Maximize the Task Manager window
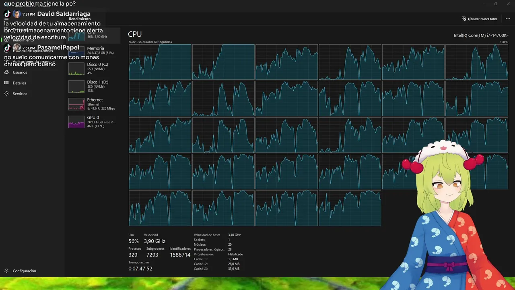Screen dimensions: 515x290 click(x=496, y=4)
